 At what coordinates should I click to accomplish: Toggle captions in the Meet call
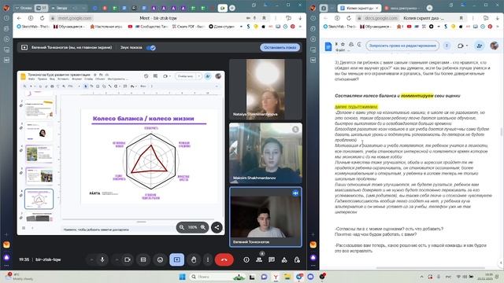click(x=143, y=259)
